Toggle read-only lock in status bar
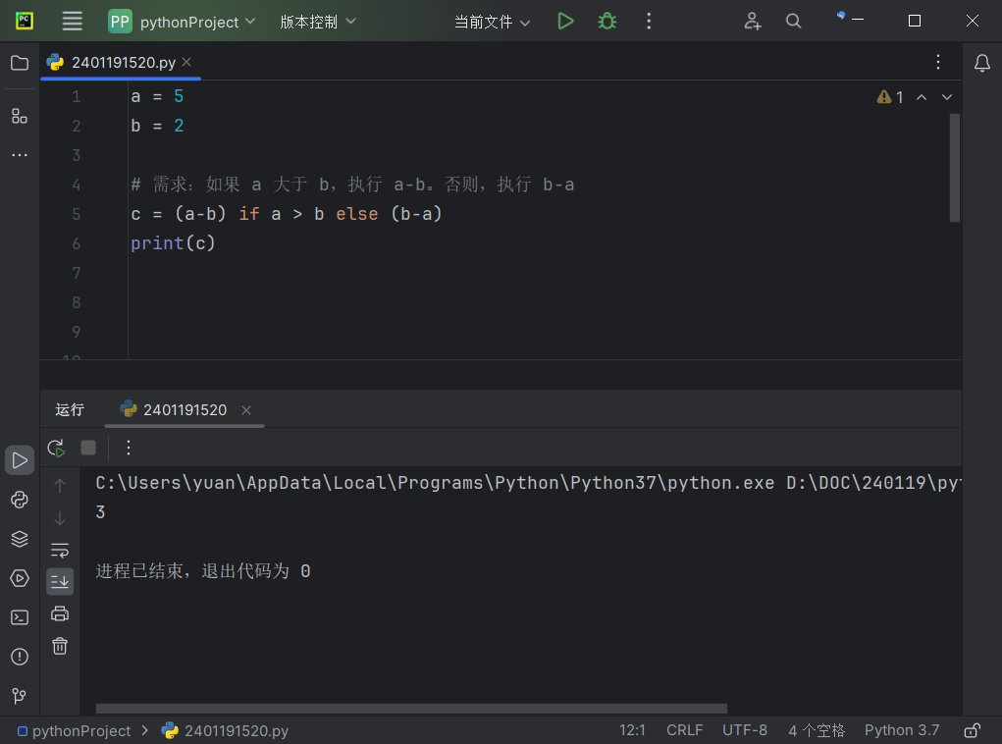 973,730
